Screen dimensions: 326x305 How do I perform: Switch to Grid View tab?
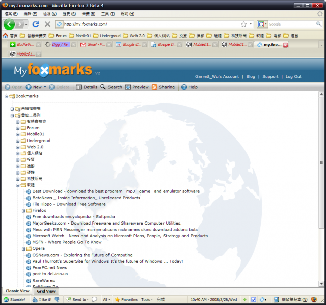pyautogui.click(x=46, y=291)
